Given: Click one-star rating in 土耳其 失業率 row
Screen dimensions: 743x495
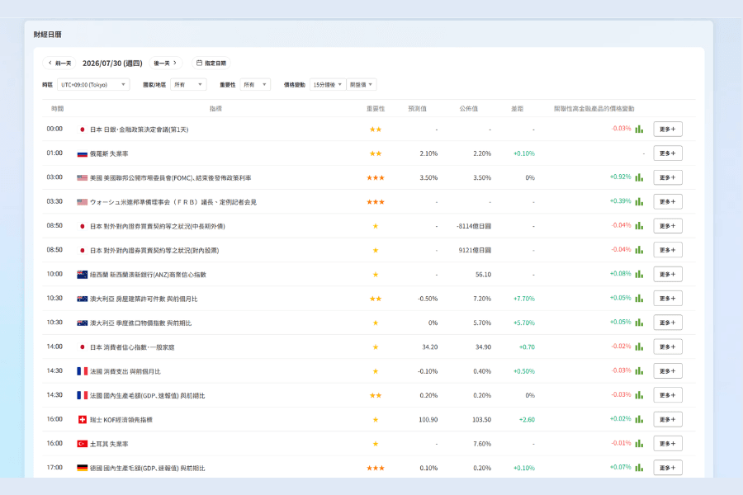Looking at the screenshot, I should tap(376, 444).
